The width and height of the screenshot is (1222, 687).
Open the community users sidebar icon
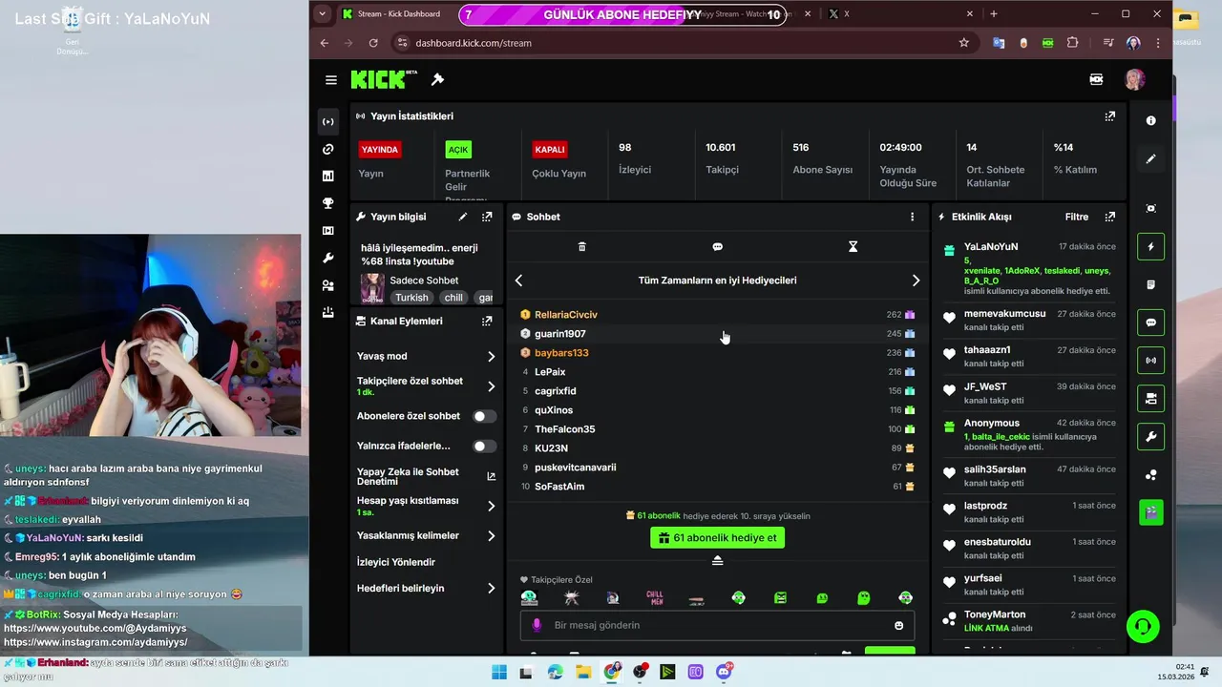(328, 285)
